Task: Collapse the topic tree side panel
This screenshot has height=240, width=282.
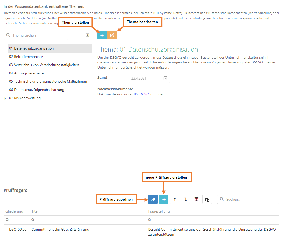Action: tap(87, 35)
